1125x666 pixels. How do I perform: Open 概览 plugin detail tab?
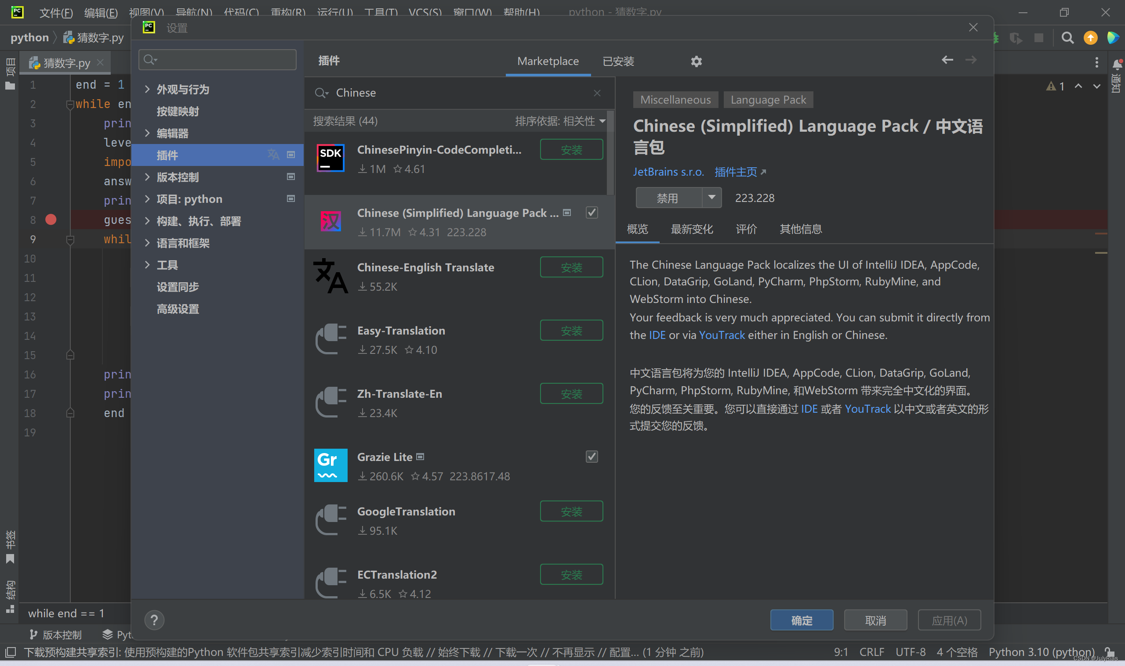[x=637, y=229]
